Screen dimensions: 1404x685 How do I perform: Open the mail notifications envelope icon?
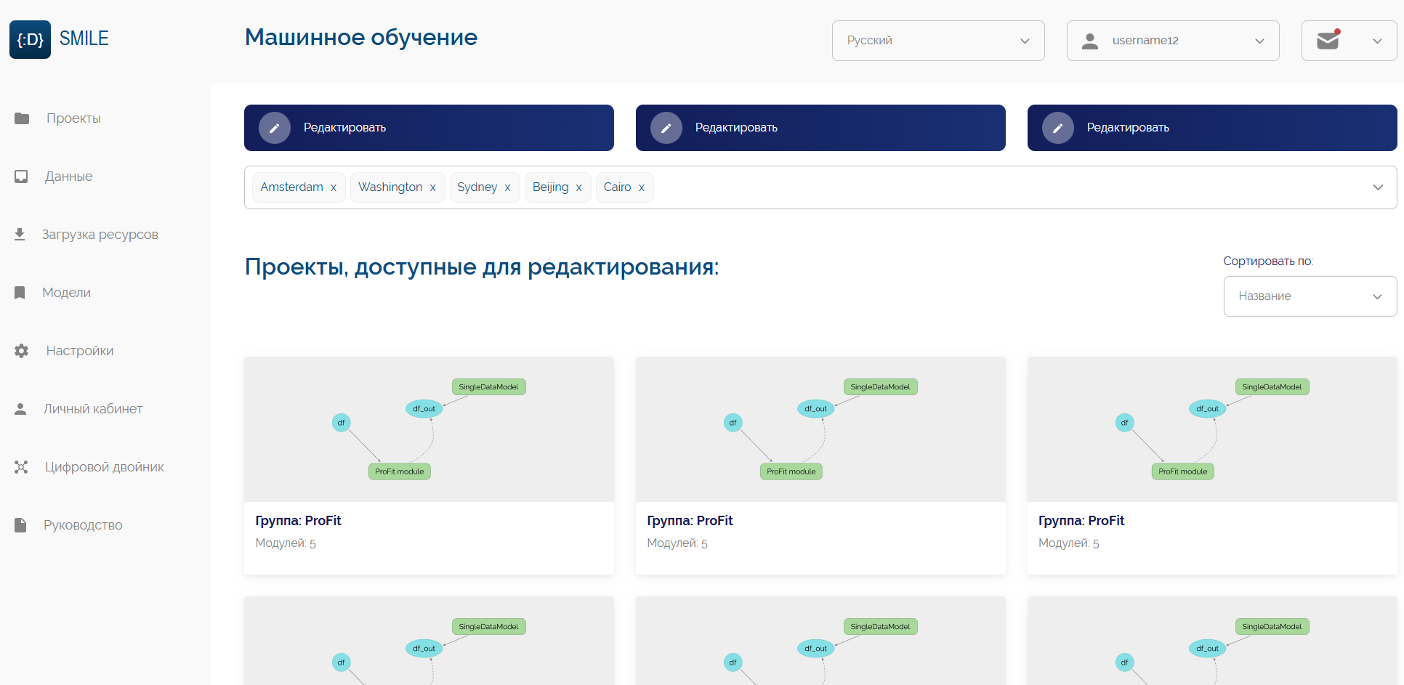1328,40
